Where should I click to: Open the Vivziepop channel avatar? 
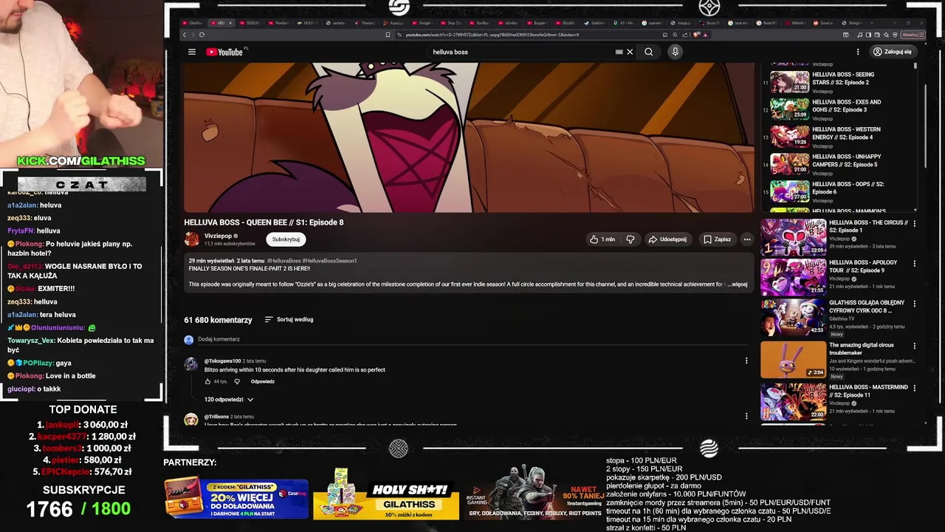[192, 239]
